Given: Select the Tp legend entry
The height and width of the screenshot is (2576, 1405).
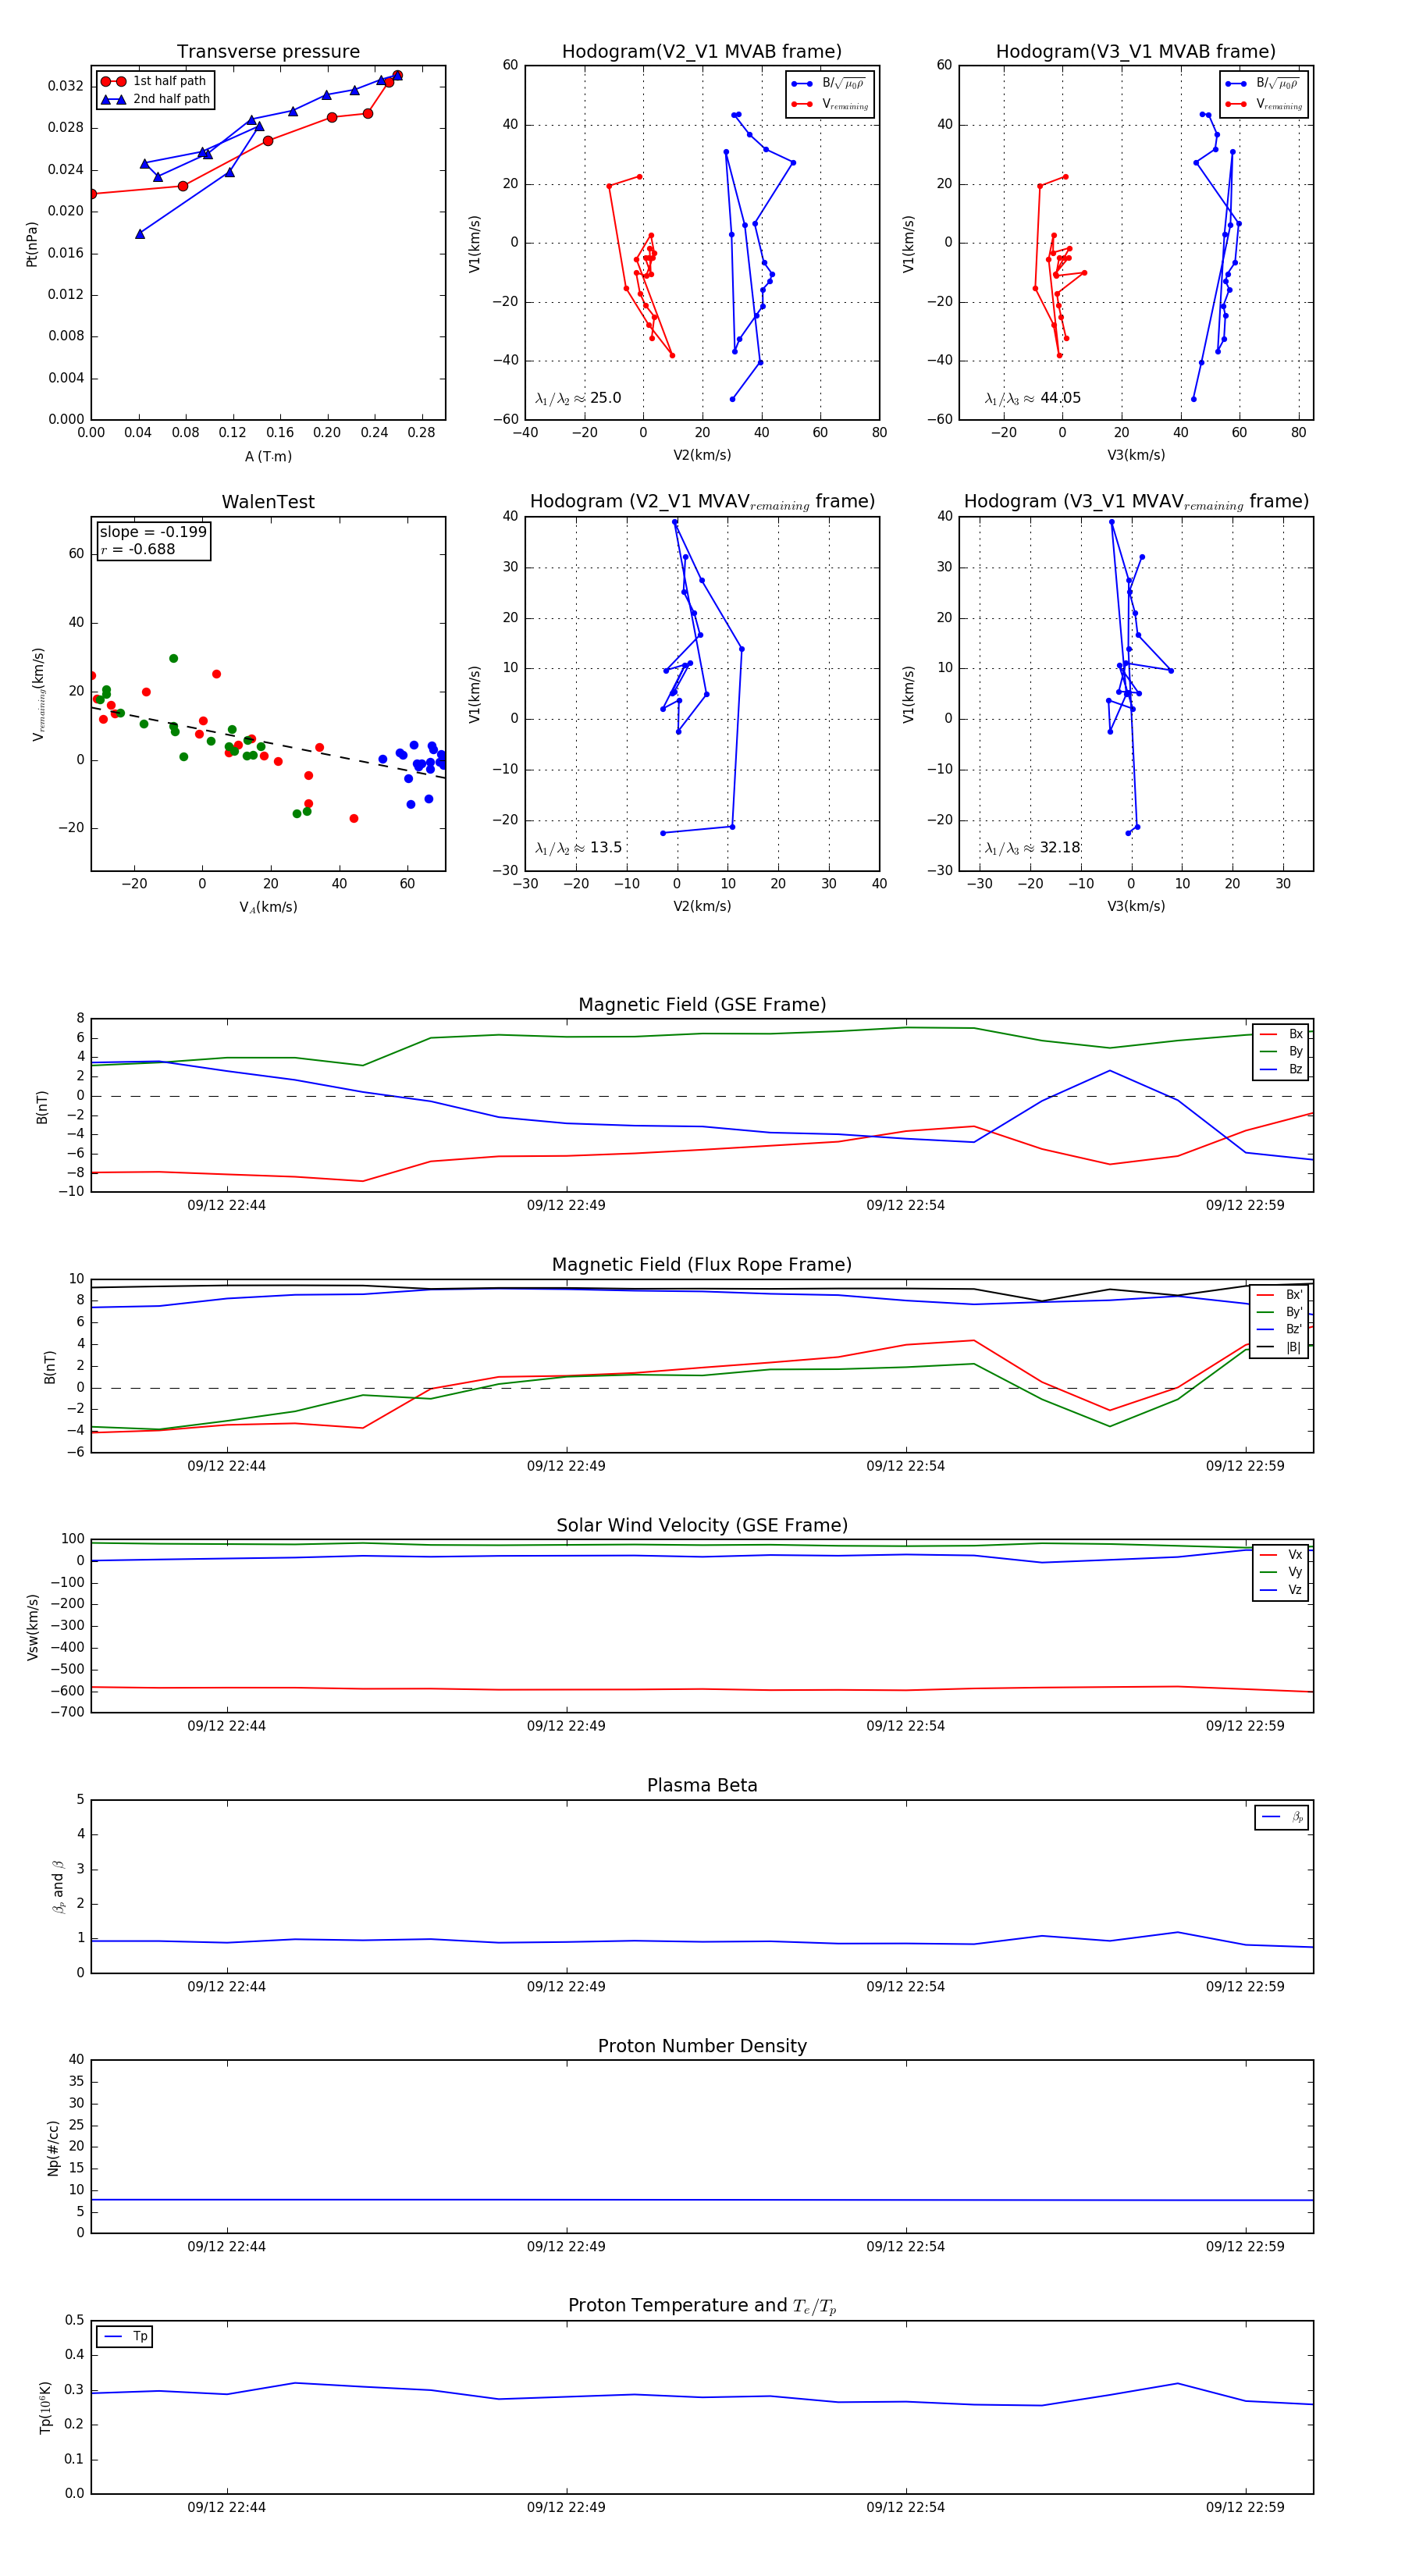Looking at the screenshot, I should coord(126,2337).
